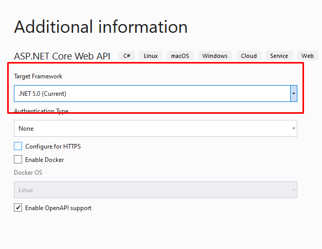322x249 pixels.
Task: Click the Docker OS dropdown arrow
Action: point(294,190)
